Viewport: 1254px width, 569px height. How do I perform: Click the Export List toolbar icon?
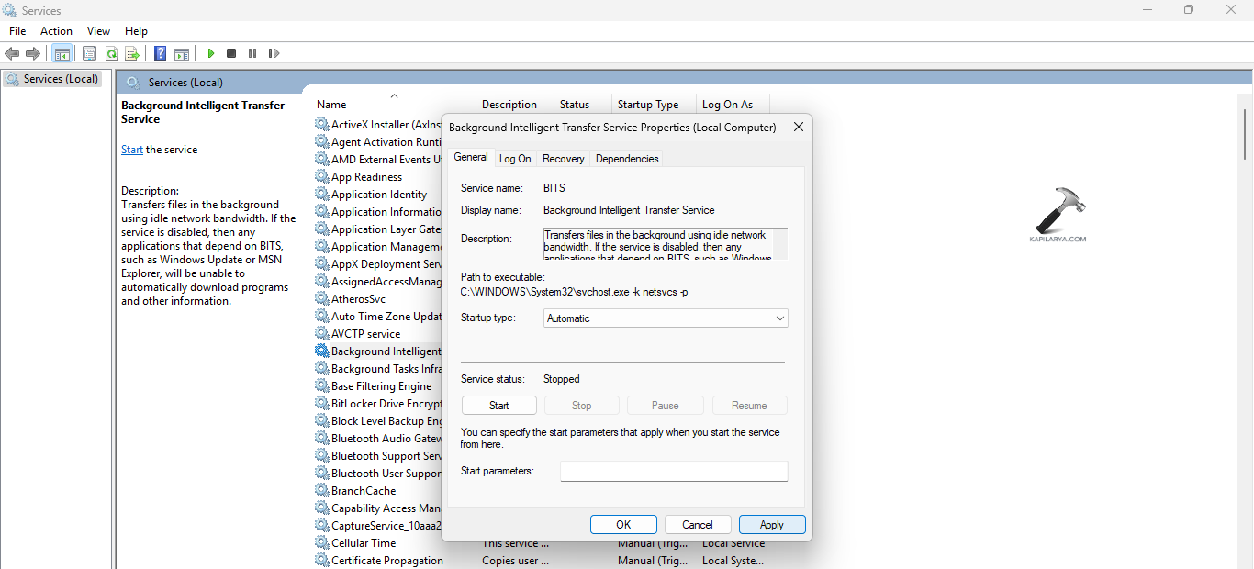coord(133,52)
